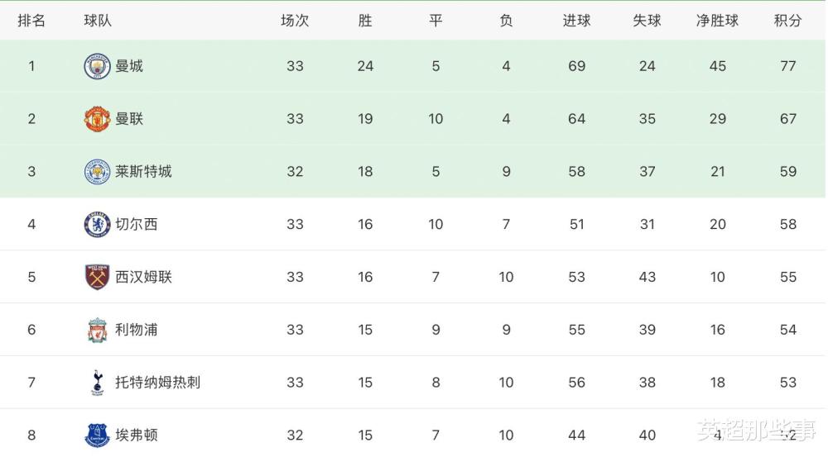
Task: Select the 托特纳姆热刺 team name
Action: pyautogui.click(x=158, y=382)
